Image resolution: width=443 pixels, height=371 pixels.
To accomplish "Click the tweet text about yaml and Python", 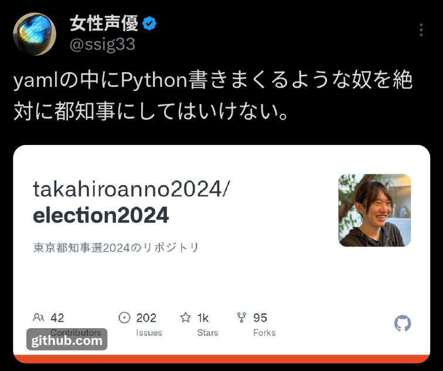I will click(213, 96).
